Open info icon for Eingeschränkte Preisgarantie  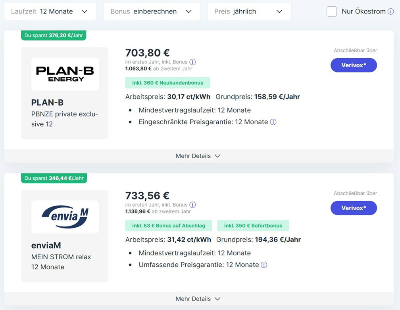(x=273, y=122)
